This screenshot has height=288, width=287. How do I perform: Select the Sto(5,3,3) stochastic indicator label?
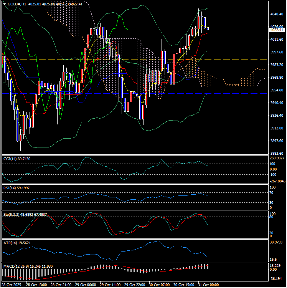point(25,214)
